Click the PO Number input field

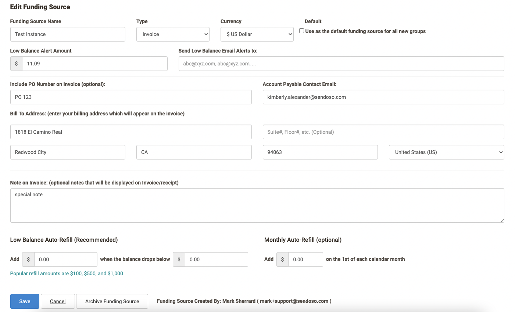click(131, 97)
